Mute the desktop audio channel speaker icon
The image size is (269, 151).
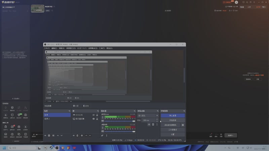pyautogui.click(x=103, y=131)
